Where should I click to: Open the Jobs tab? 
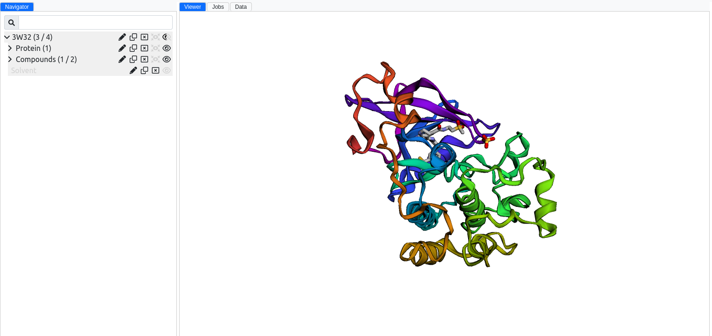click(218, 7)
